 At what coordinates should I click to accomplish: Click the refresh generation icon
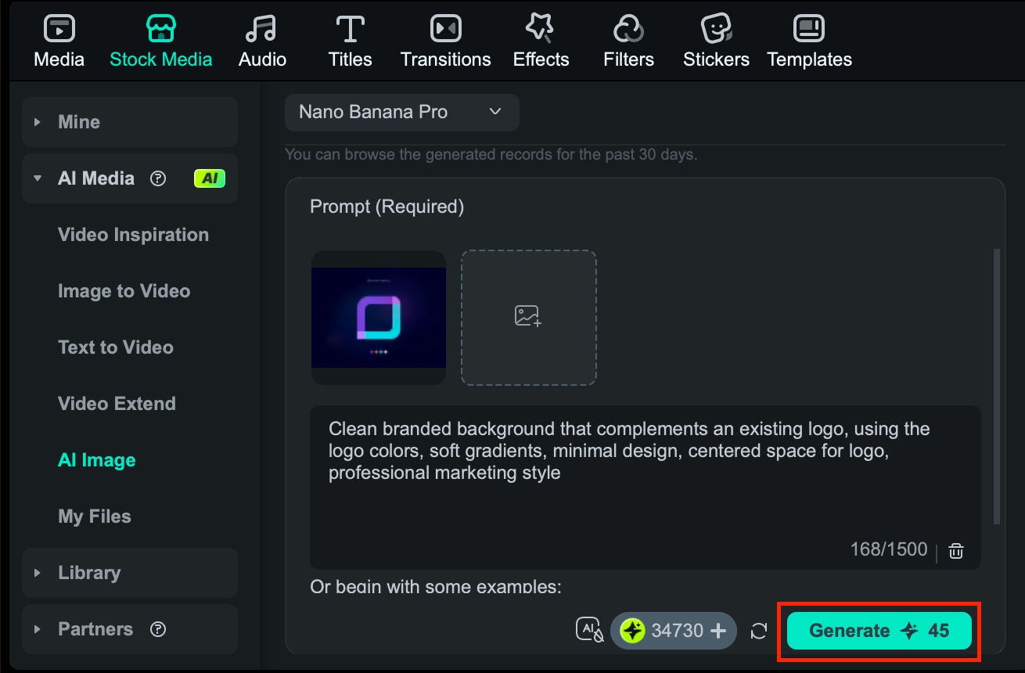pos(758,630)
